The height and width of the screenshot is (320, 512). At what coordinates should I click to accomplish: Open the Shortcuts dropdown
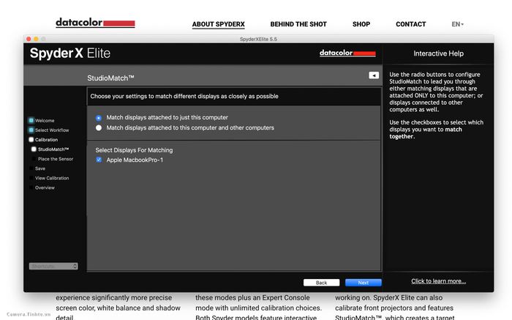point(53,266)
